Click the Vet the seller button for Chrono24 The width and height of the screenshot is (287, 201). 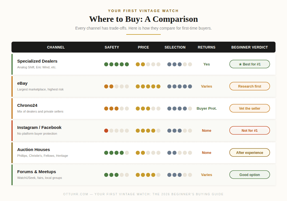coord(249,108)
